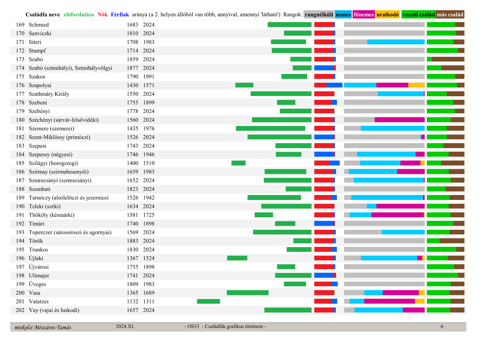
Task: Click the "2024.XI." date in the footer
Action: pyautogui.click(x=125, y=327)
